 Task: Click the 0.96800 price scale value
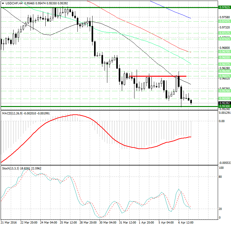(x=225, y=48)
